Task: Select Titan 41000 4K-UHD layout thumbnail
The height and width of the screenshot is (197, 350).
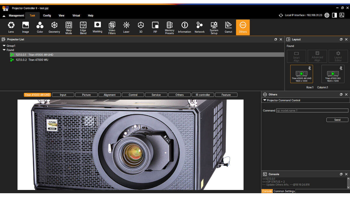Action: (x=302, y=74)
